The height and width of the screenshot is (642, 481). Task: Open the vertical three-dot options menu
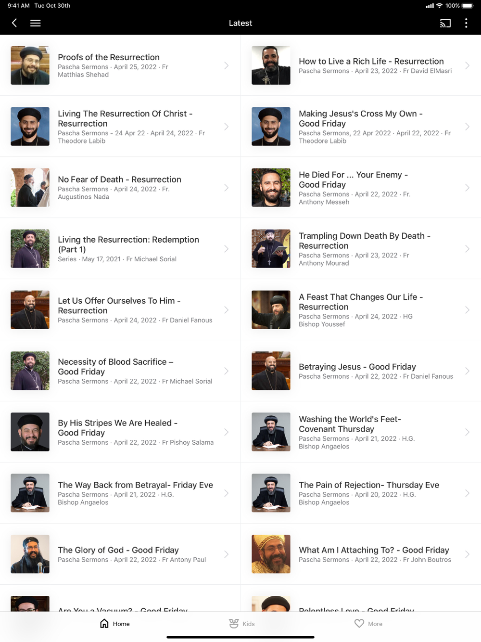pos(466,23)
